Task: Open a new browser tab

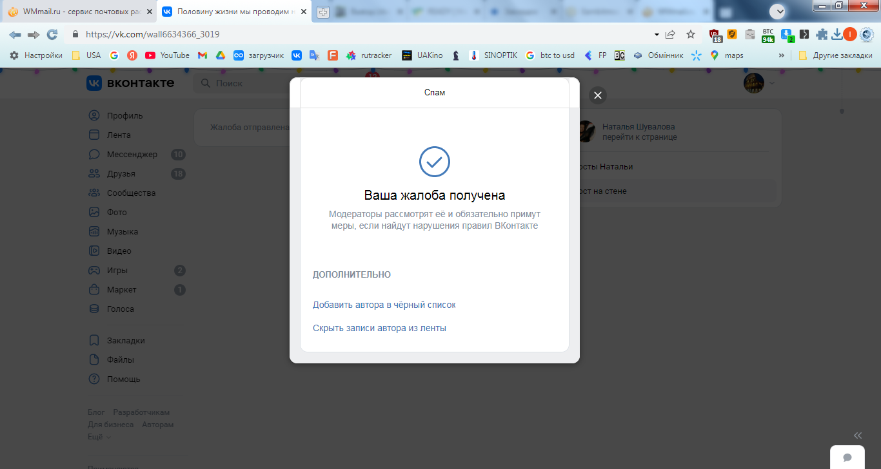Action: (323, 12)
